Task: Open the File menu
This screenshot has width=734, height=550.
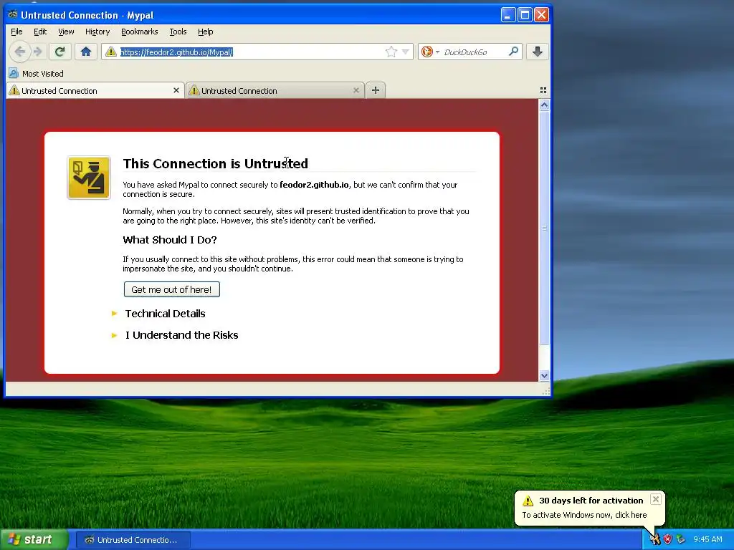Action: (16, 32)
